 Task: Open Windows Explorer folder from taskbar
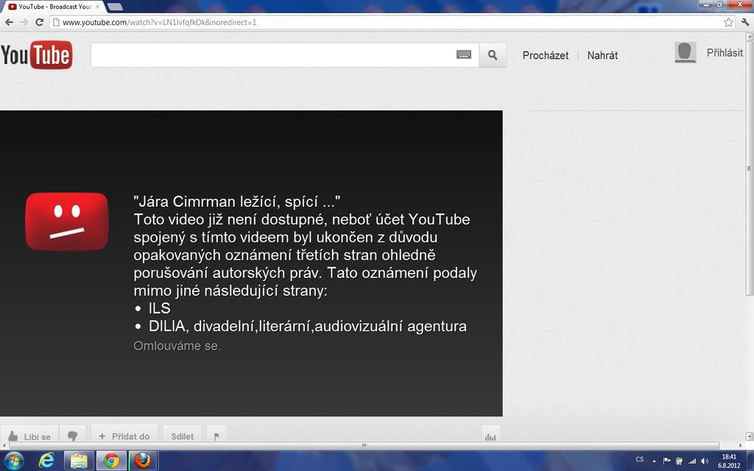click(79, 461)
